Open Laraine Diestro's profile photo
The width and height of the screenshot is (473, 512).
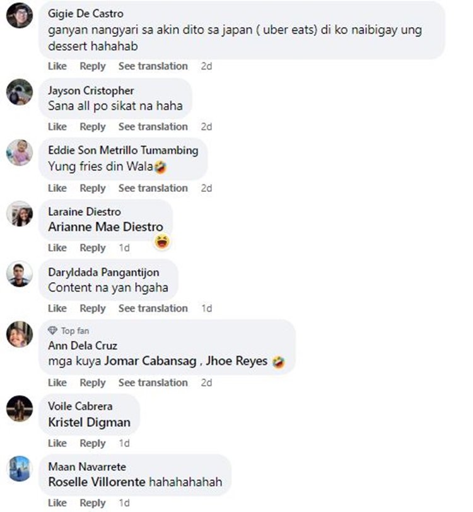coord(20,214)
